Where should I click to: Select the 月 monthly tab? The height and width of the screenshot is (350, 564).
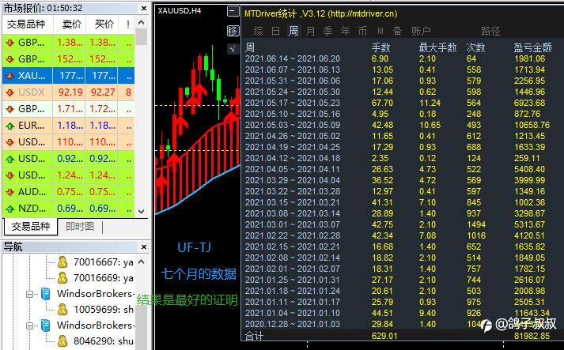pyautogui.click(x=310, y=32)
